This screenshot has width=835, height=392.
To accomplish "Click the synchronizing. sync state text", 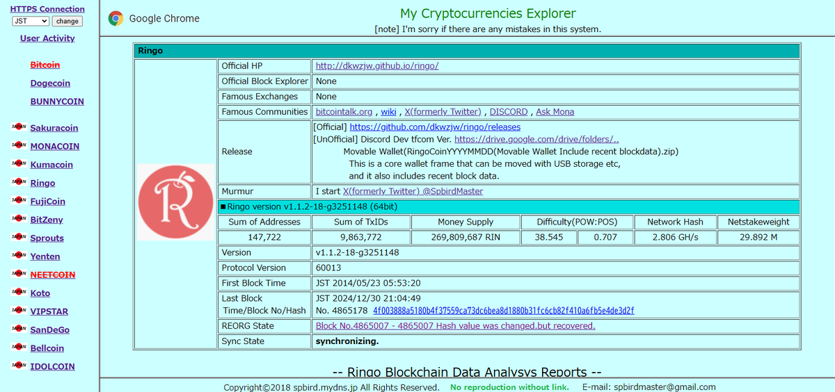I will [x=347, y=341].
